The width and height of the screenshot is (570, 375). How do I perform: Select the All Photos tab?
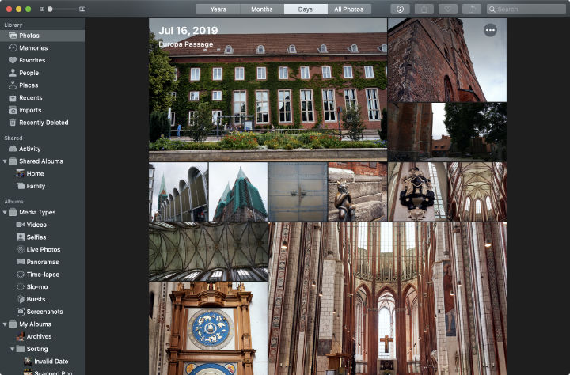pyautogui.click(x=349, y=9)
